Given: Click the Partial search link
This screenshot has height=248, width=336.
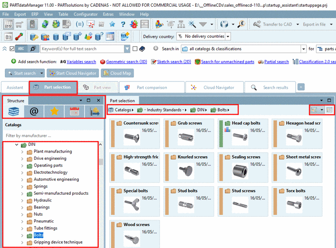Looking at the screenshot, I should pyautogui.click(x=276, y=62).
